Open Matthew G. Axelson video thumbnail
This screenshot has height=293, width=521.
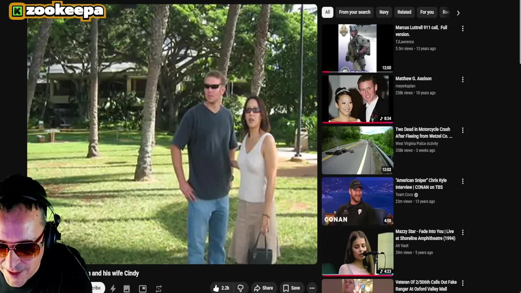point(357,99)
